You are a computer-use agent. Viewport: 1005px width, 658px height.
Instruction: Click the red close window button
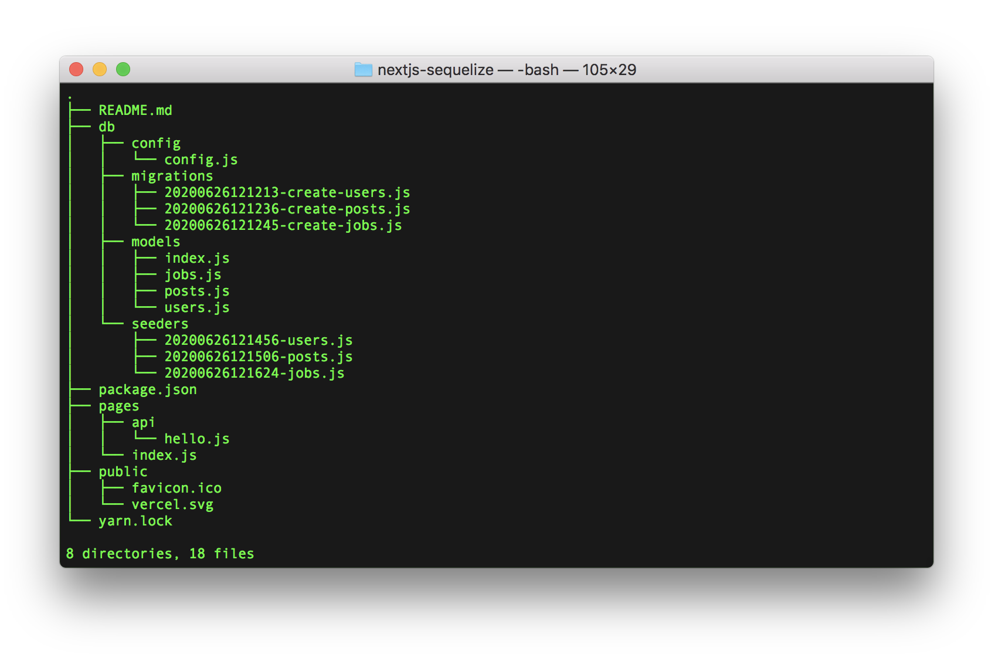tap(76, 69)
